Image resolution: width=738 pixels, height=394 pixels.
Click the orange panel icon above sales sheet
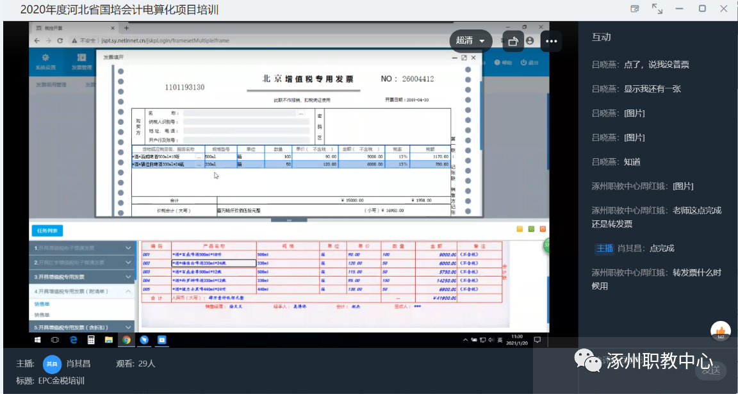tap(542, 229)
